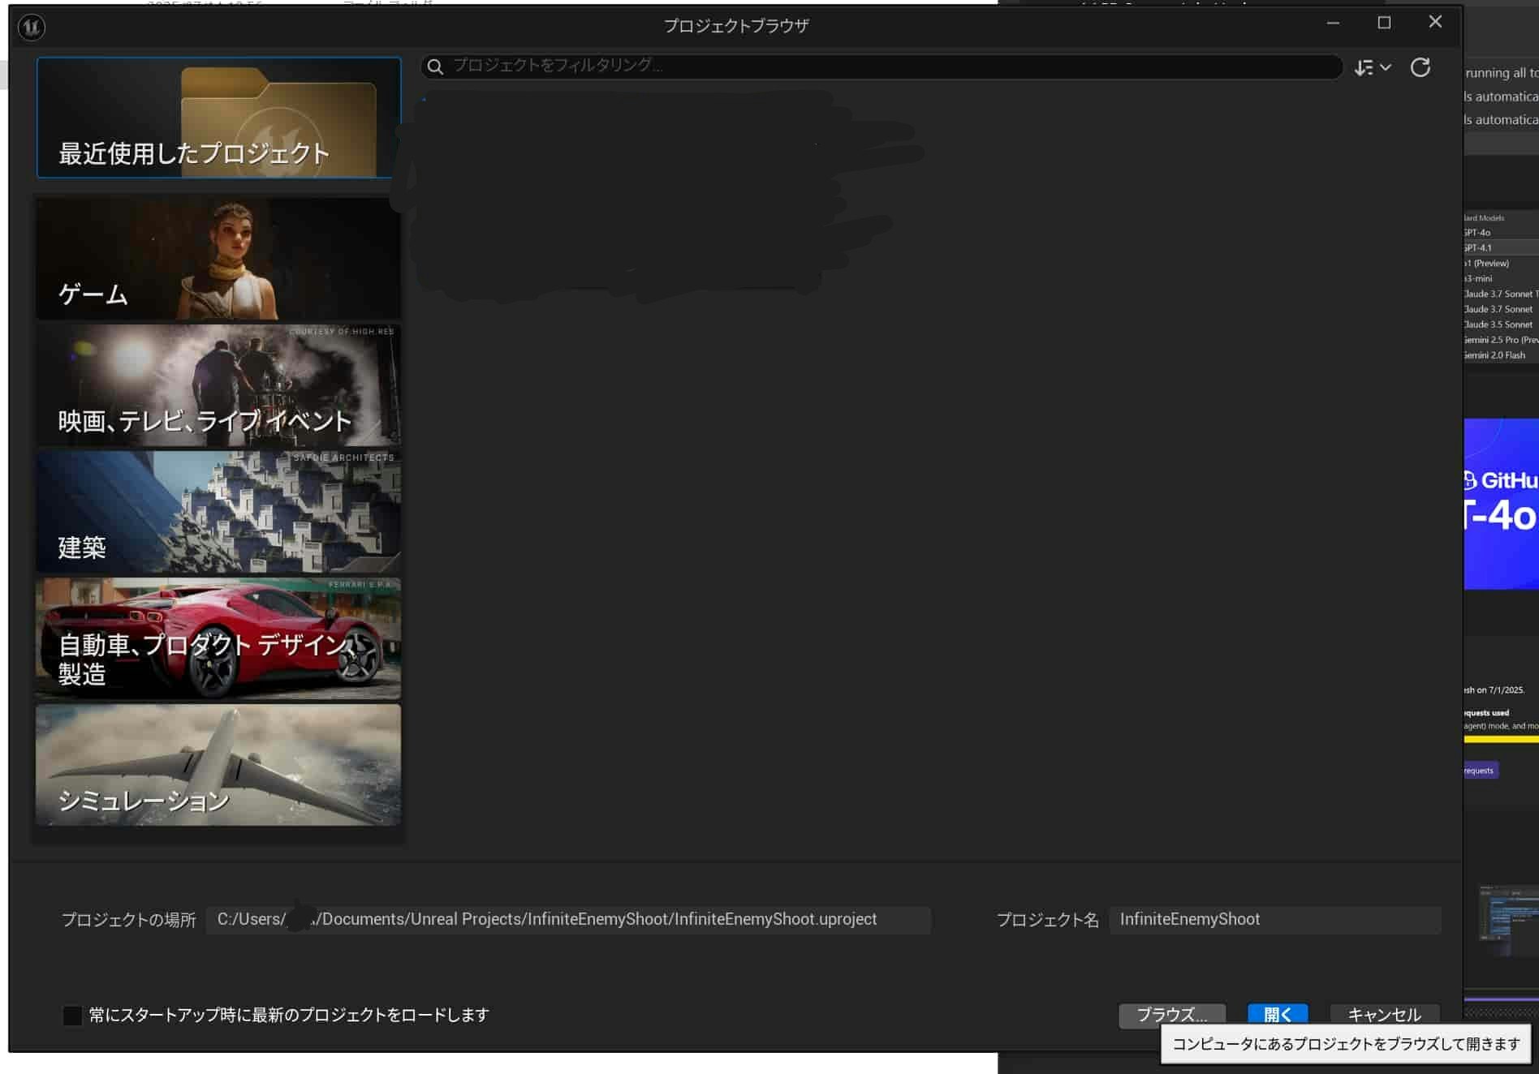This screenshot has height=1074, width=1539.
Task: Click the プロジェクトの場所 path field
Action: click(x=568, y=920)
